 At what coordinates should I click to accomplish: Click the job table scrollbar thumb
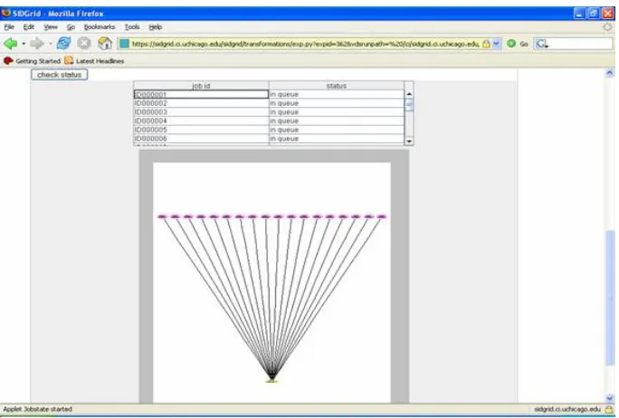pyautogui.click(x=409, y=105)
